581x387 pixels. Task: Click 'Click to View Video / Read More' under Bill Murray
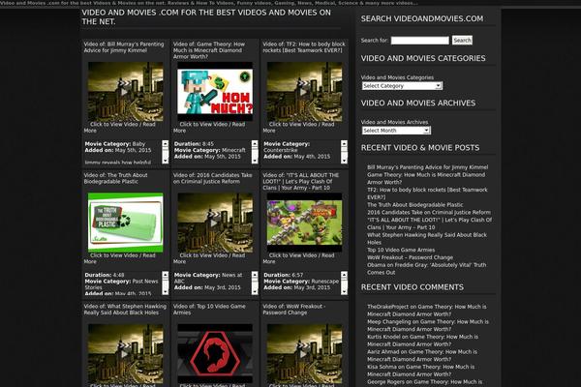[x=120, y=128]
